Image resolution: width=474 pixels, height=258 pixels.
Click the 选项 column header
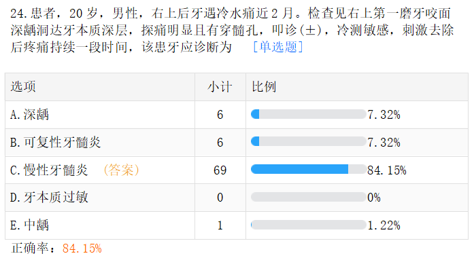pos(23,87)
